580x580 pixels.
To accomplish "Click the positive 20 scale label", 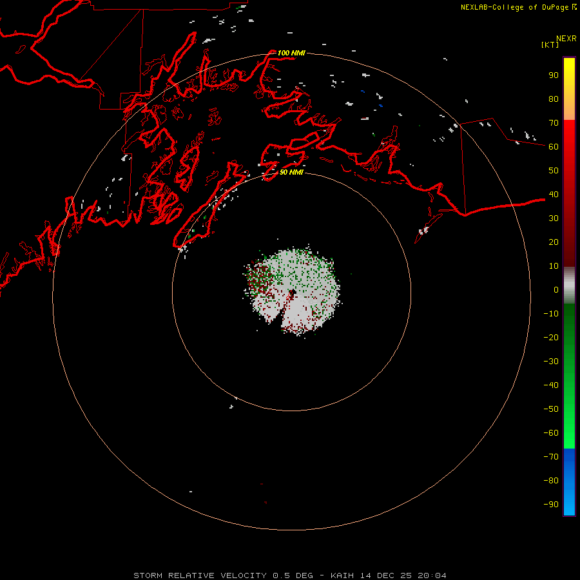I will tap(554, 242).
